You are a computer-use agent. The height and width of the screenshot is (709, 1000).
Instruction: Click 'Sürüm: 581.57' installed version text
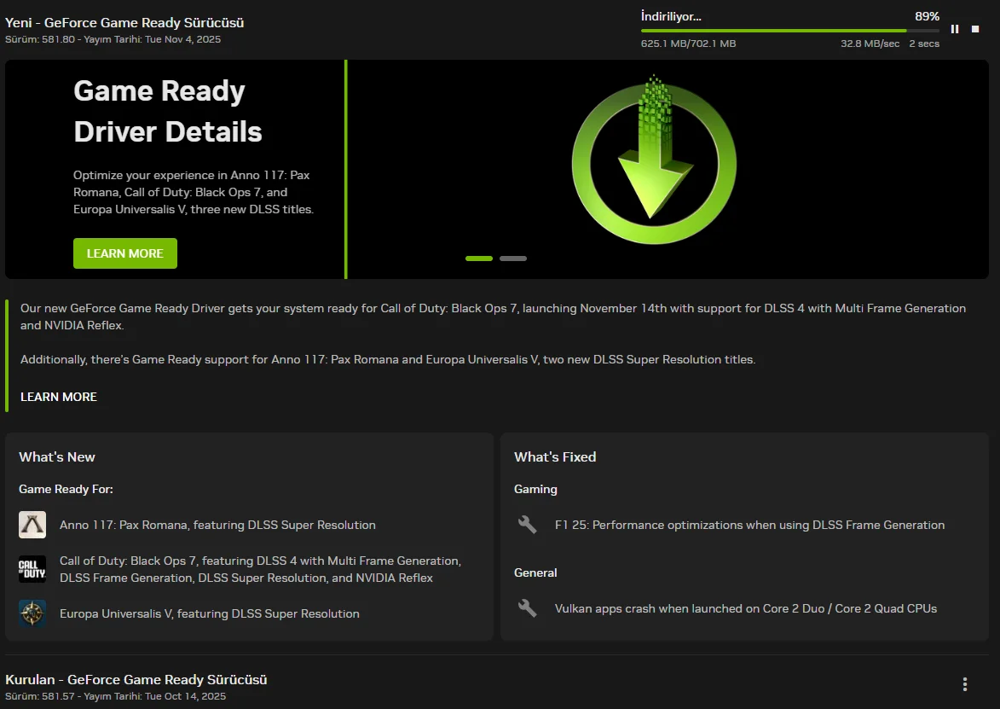coord(115,696)
